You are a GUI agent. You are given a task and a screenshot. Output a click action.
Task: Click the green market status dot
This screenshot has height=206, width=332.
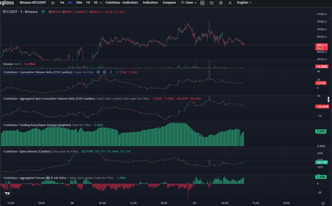click(43, 12)
